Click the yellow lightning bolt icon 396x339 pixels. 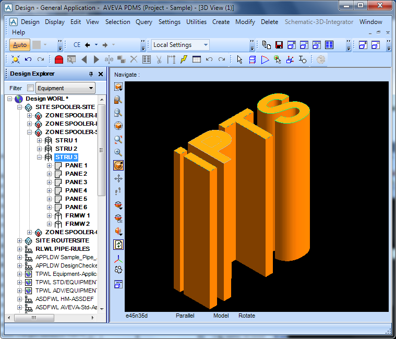pos(184,59)
